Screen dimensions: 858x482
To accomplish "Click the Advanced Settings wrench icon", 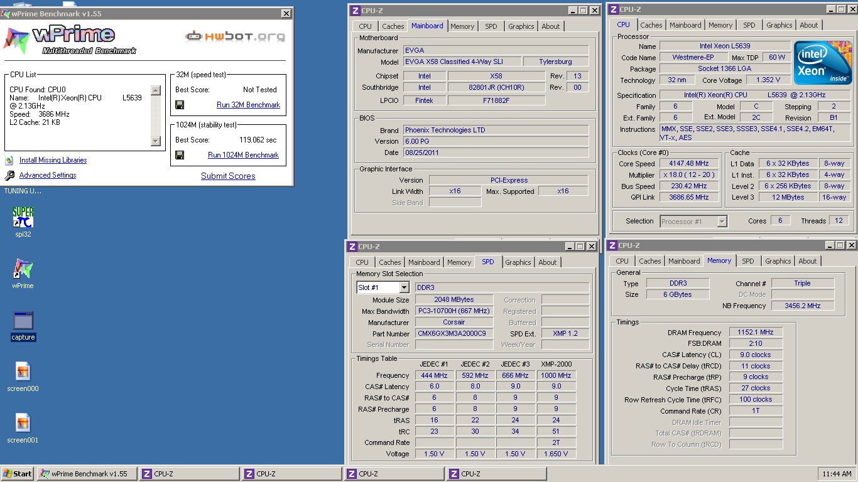I will coord(9,176).
